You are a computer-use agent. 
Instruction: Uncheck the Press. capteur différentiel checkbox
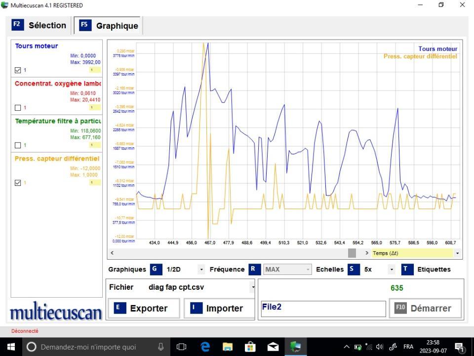click(x=18, y=183)
